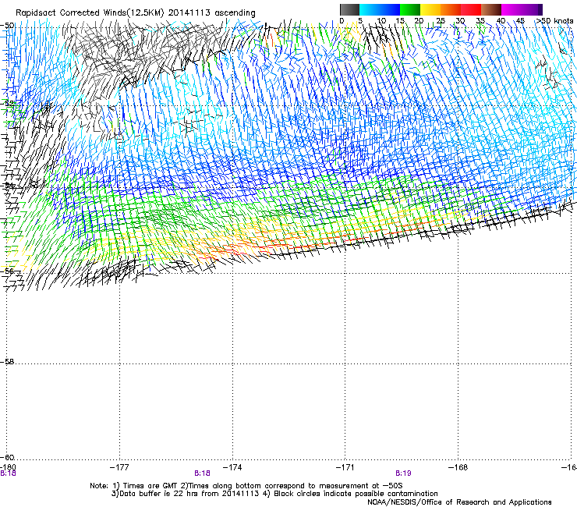Image resolution: width=577 pixels, height=507 pixels.
Task: Click the 'NOAA/NESDIS/Office of Research and Applications' credit
Action: pyautogui.click(x=459, y=502)
